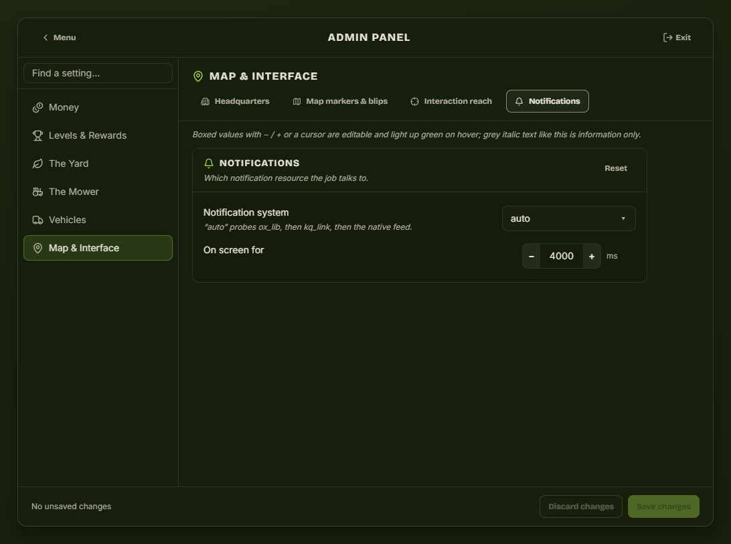Click the Save changes button
The height and width of the screenshot is (544, 731).
click(x=663, y=506)
